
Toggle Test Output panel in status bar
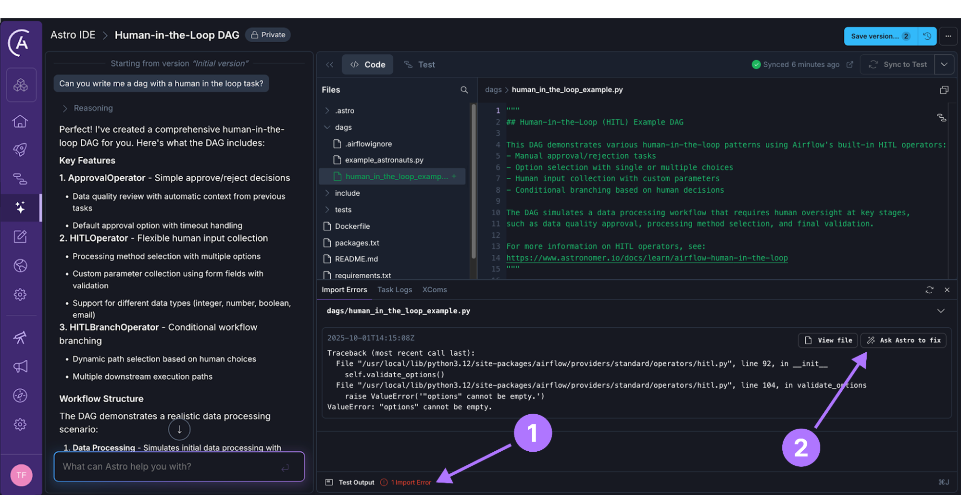point(350,483)
